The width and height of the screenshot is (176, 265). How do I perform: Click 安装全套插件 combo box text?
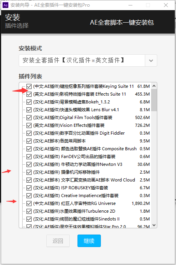tap(74, 60)
